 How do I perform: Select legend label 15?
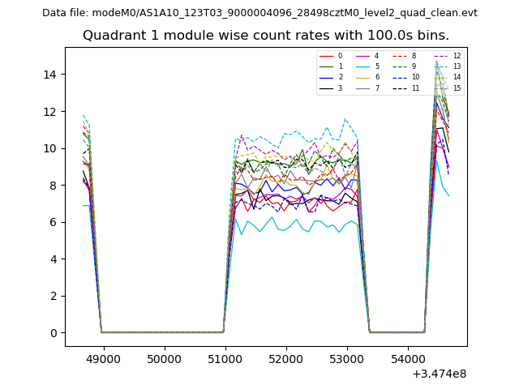457,88
